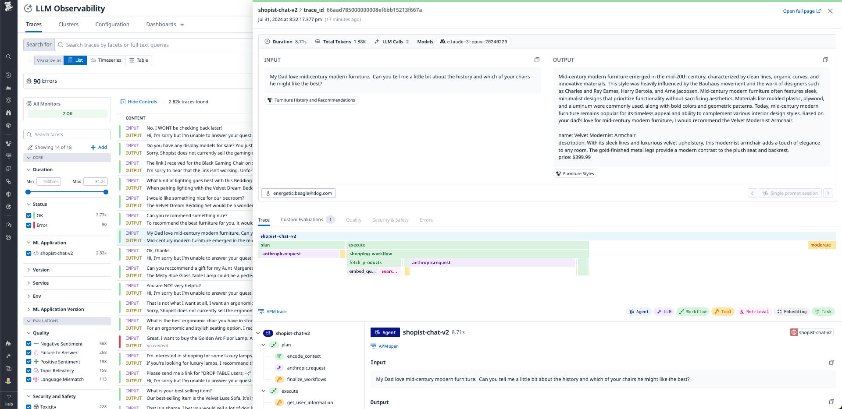Filter spans with the Tool chip
This screenshot has width=842, height=409.
pos(723,311)
